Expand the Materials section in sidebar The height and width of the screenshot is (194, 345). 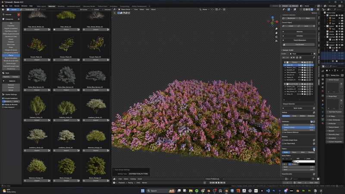click(x=299, y=31)
